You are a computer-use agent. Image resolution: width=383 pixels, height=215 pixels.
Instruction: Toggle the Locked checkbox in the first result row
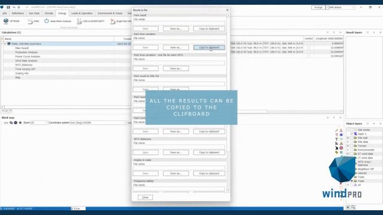[x=309, y=44]
